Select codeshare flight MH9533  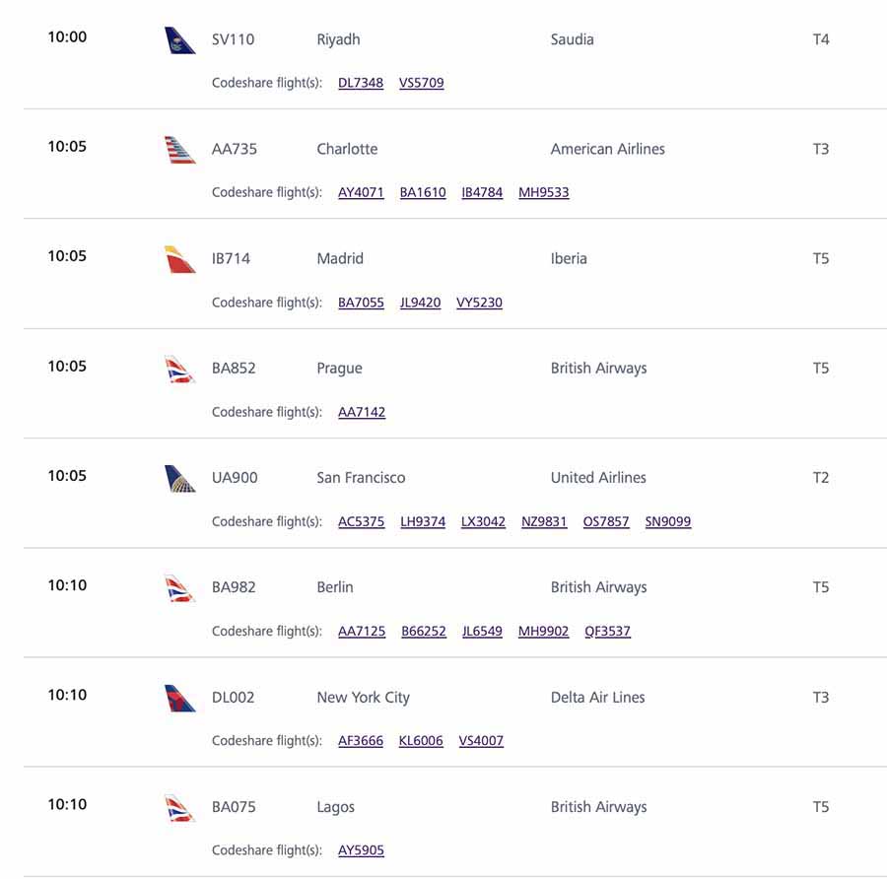click(x=544, y=192)
